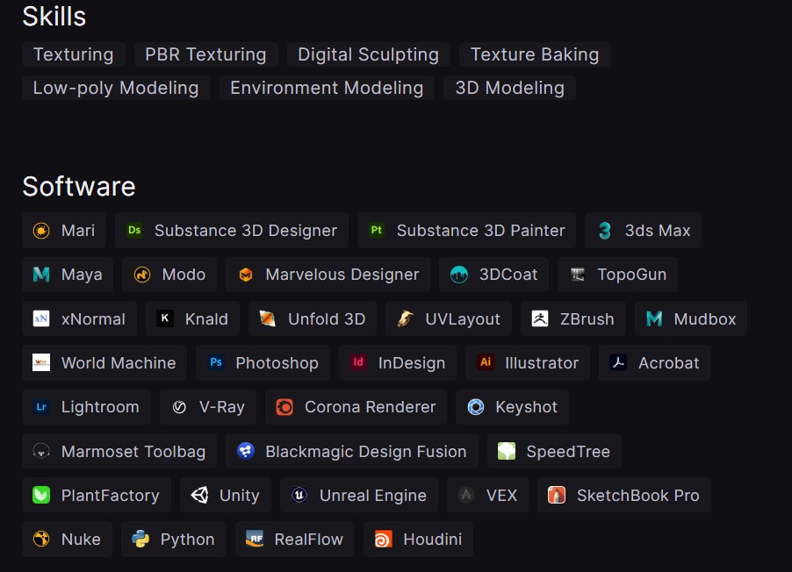This screenshot has width=792, height=572.
Task: Click the ZBrush icon
Action: point(540,318)
